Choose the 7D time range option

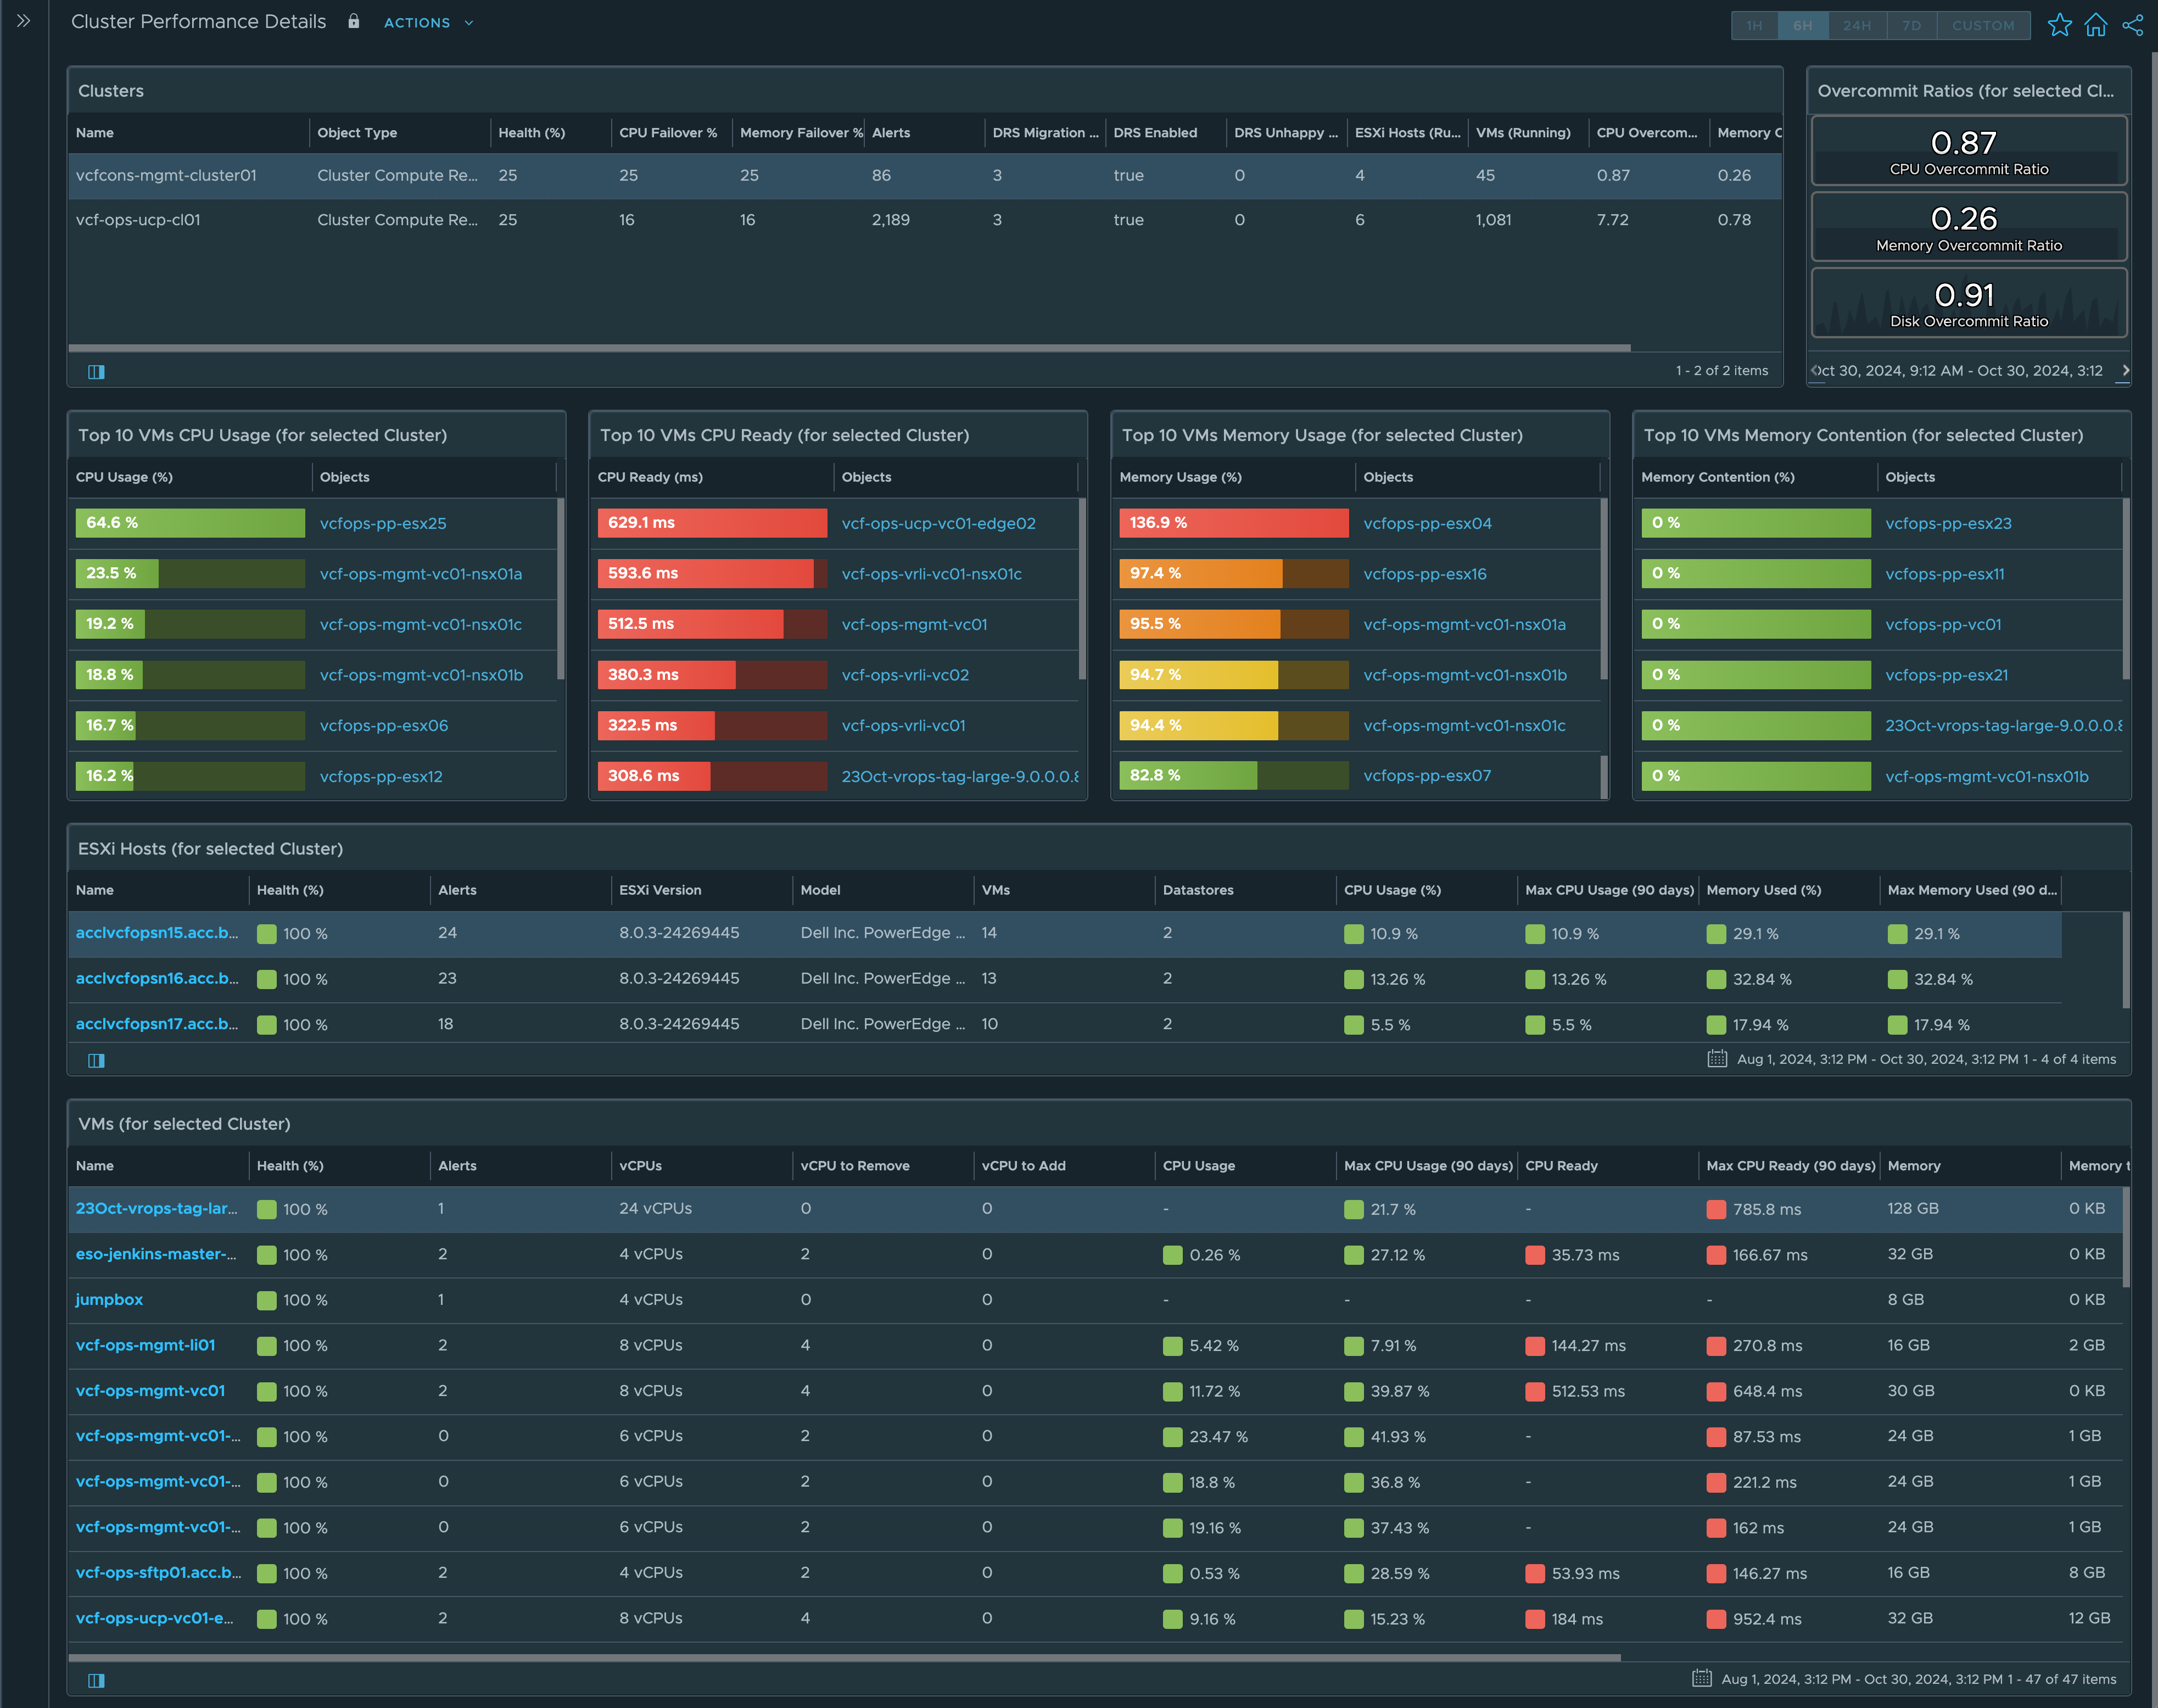pos(1911,26)
